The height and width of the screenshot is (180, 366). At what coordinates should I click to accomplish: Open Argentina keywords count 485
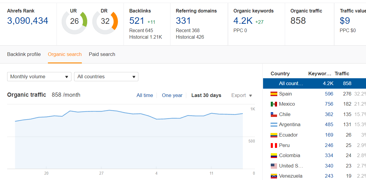pyautogui.click(x=329, y=124)
